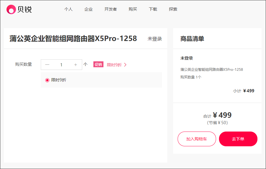
Task: Select the 限时9折 radio option
Action: (x=47, y=80)
